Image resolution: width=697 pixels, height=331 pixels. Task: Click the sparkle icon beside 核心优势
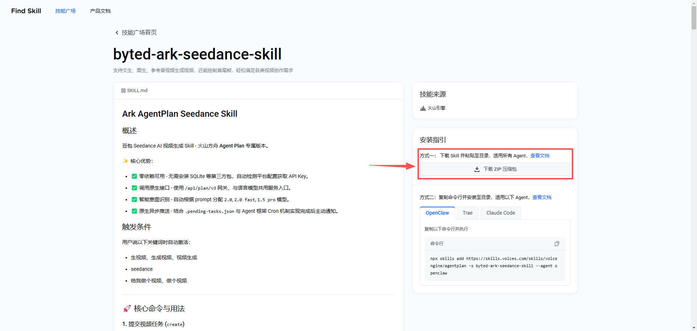(125, 161)
